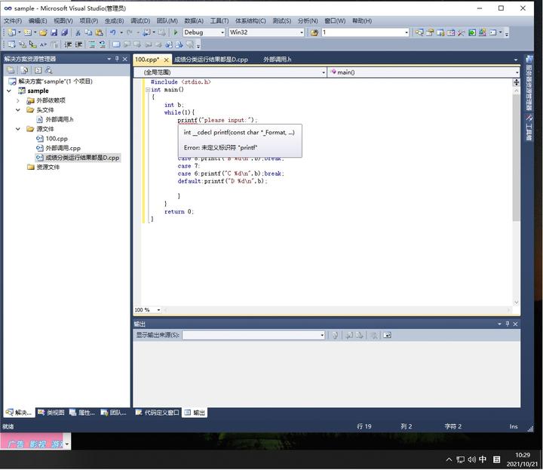Expand the 外部依赖项 tree node
The height and width of the screenshot is (470, 543).
tap(20, 100)
